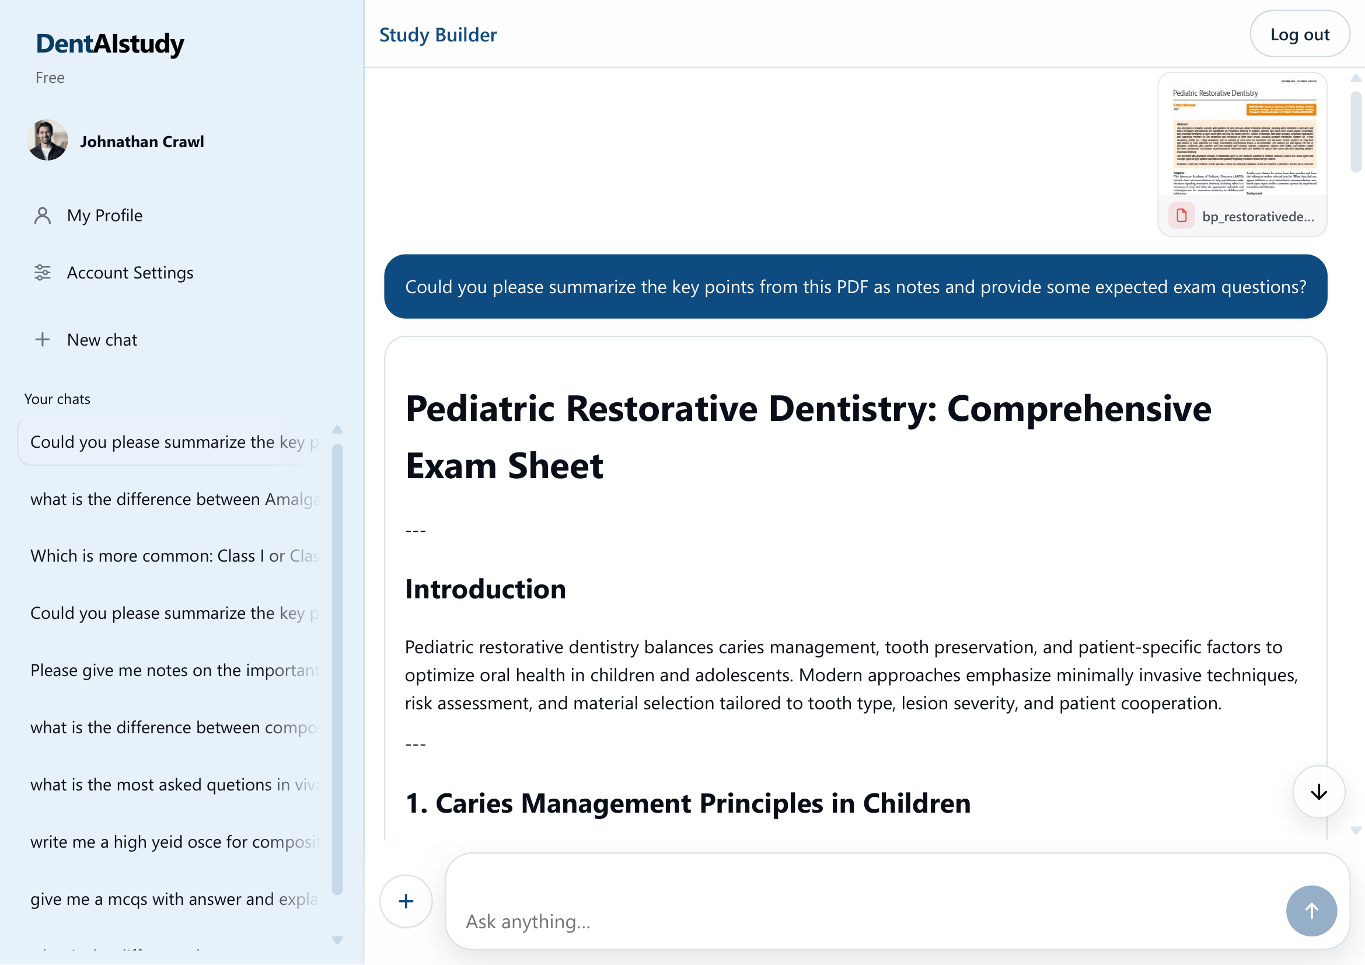Open Account Settings via the sliders icon

[x=42, y=273]
